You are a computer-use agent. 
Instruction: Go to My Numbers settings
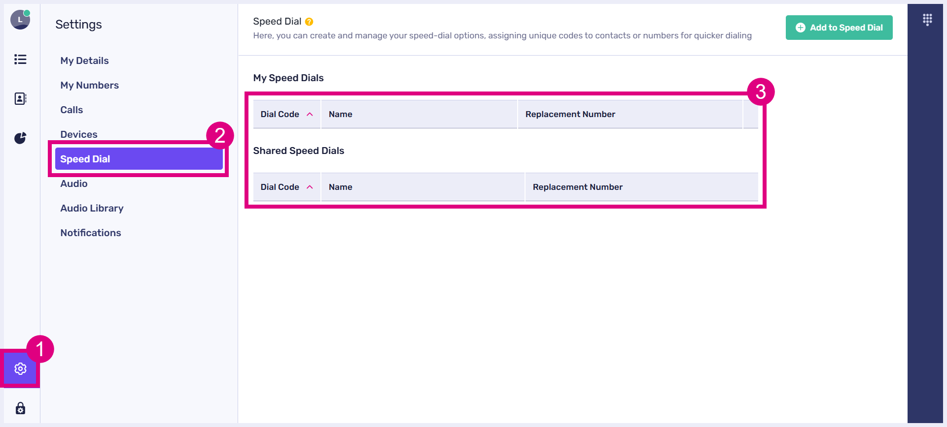coord(89,85)
